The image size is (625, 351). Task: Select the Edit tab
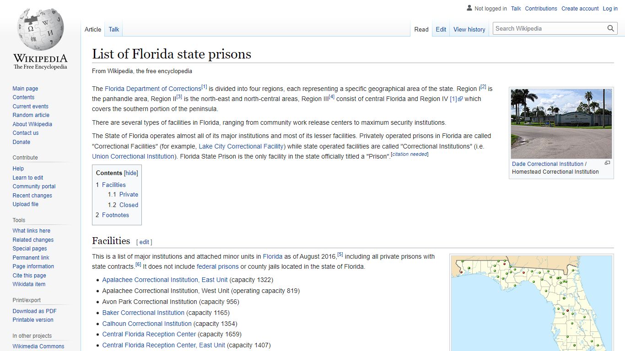[441, 29]
